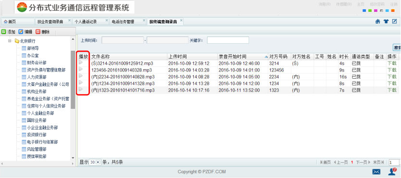Switch to the 首页 tab
401x178 pixels.
[17, 22]
